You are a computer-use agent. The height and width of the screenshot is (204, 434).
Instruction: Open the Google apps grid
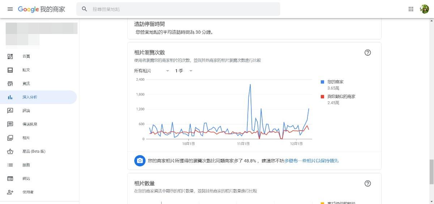tap(411, 9)
